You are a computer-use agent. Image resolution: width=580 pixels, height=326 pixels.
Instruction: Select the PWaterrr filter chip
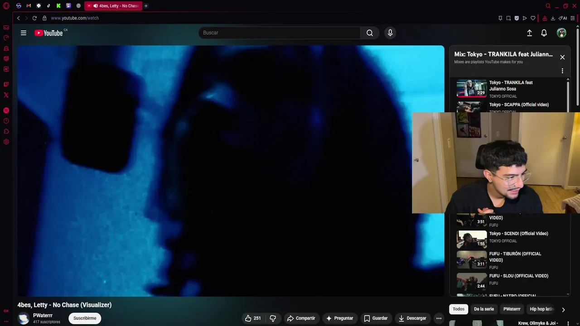(512, 309)
